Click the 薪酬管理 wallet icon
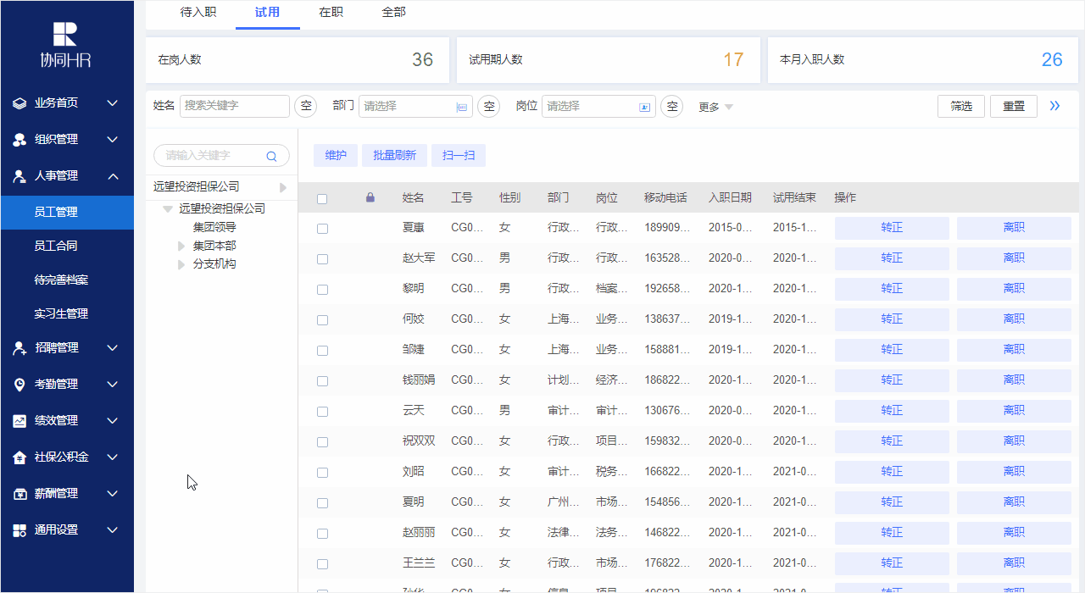Viewport: 1085px width, 593px height. click(x=19, y=494)
